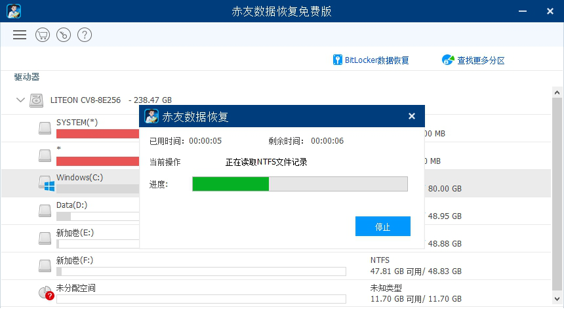Collapse the LITEON CV8-8E256 disk tree

click(x=21, y=100)
